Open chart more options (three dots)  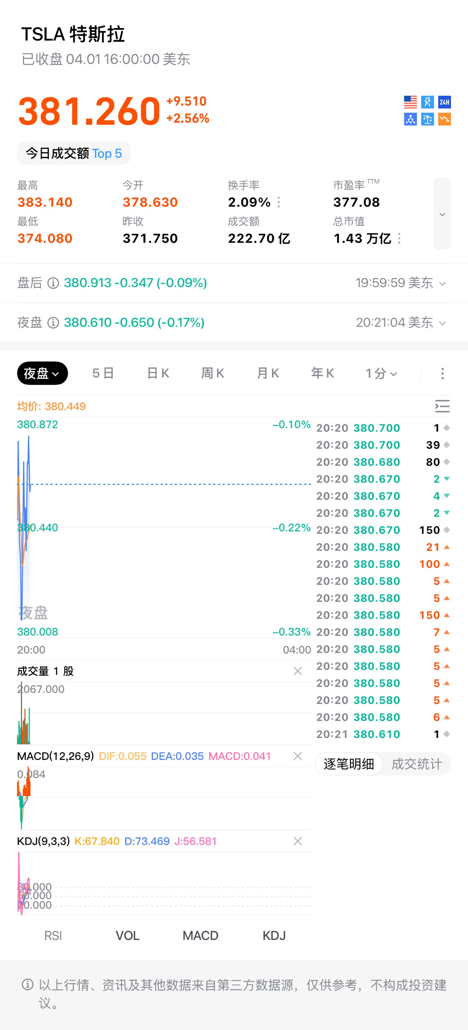click(442, 373)
